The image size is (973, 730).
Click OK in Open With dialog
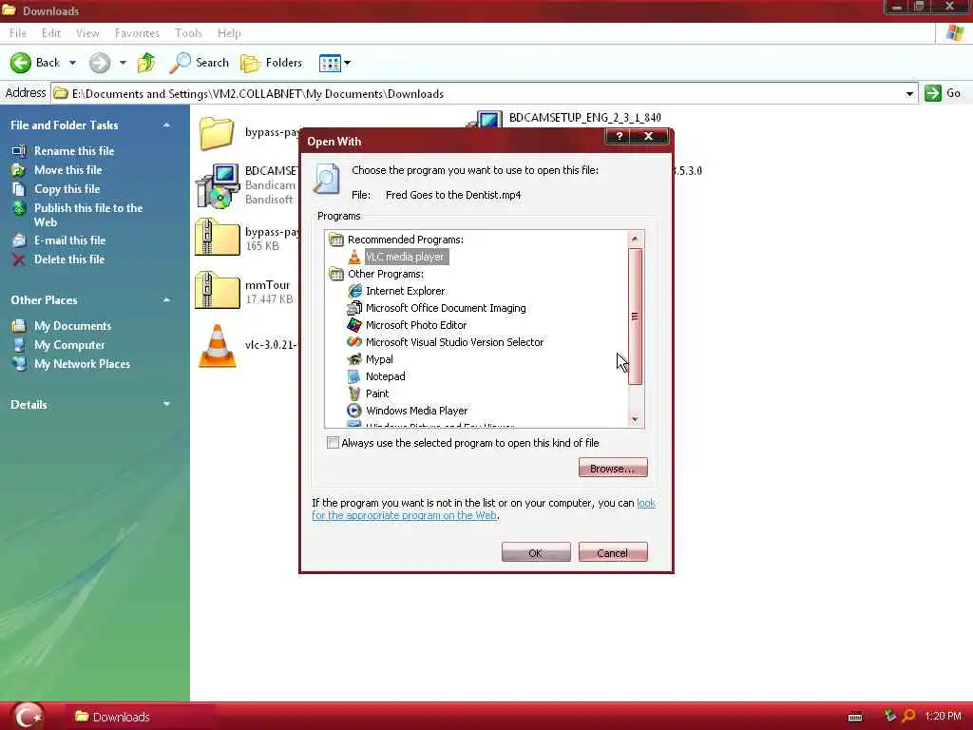[536, 552]
